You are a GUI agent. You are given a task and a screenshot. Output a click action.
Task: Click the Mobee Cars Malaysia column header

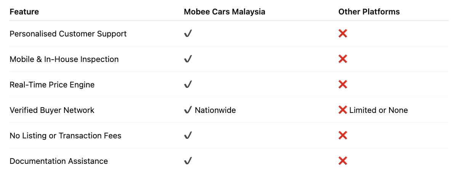click(224, 12)
